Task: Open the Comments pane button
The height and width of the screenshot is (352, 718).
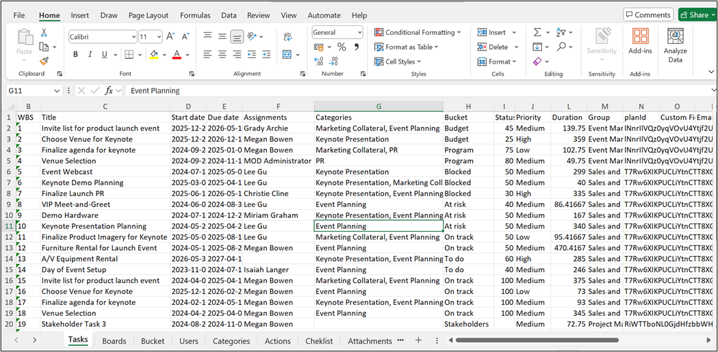Action: (x=648, y=15)
